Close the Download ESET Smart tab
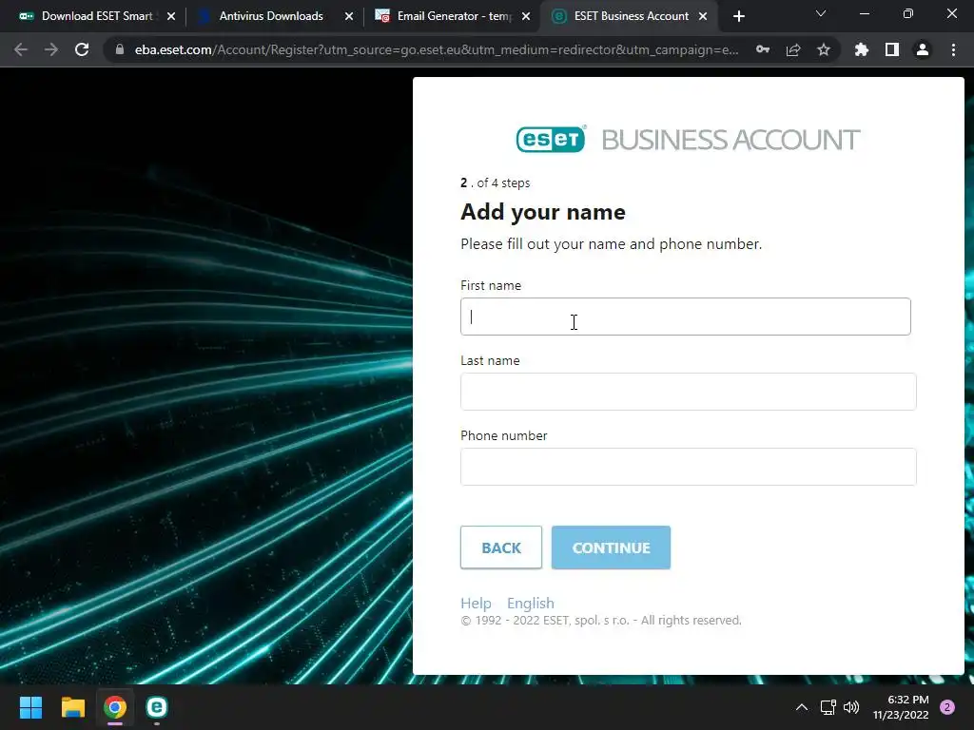This screenshot has height=730, width=974. (x=171, y=16)
